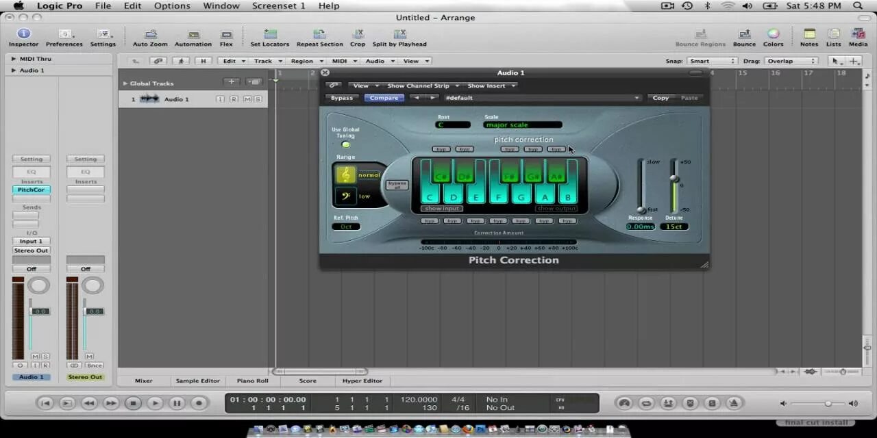Toggle Use Global Tuning LED
Viewport: 877px width, 438px height.
(345, 144)
